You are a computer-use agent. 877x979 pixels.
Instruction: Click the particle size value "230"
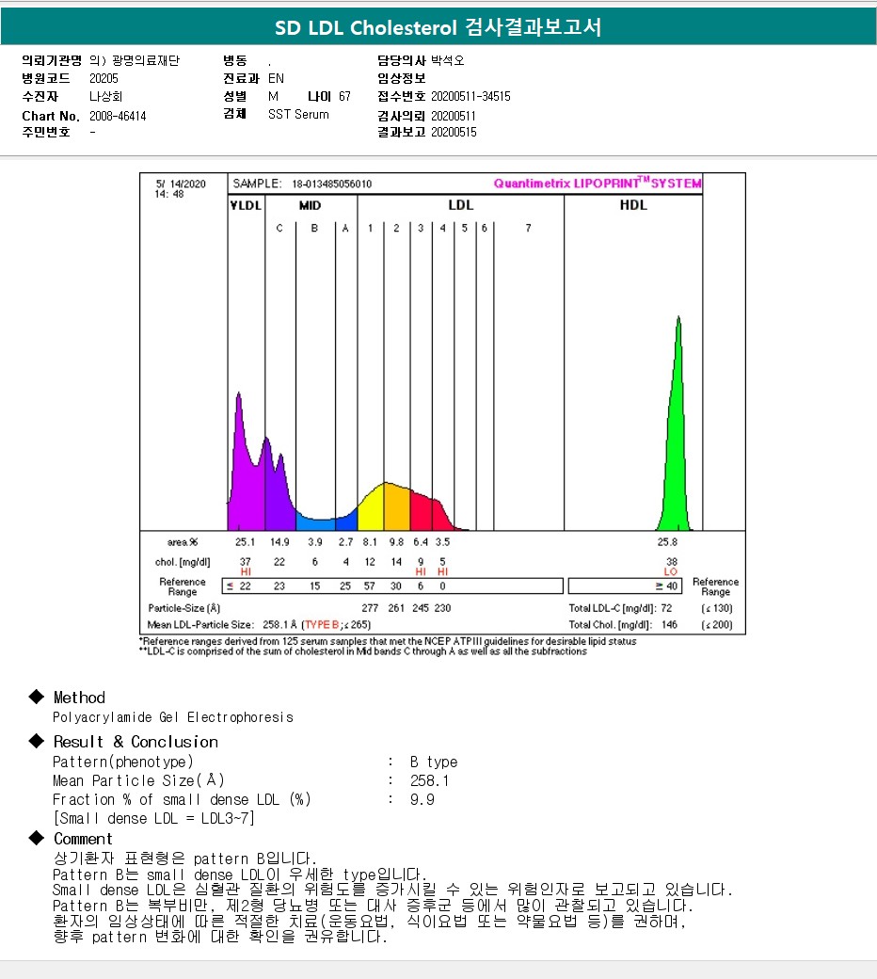click(x=442, y=608)
